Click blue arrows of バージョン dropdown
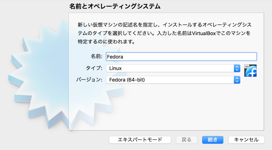This screenshot has width=272, height=150. (x=237, y=80)
